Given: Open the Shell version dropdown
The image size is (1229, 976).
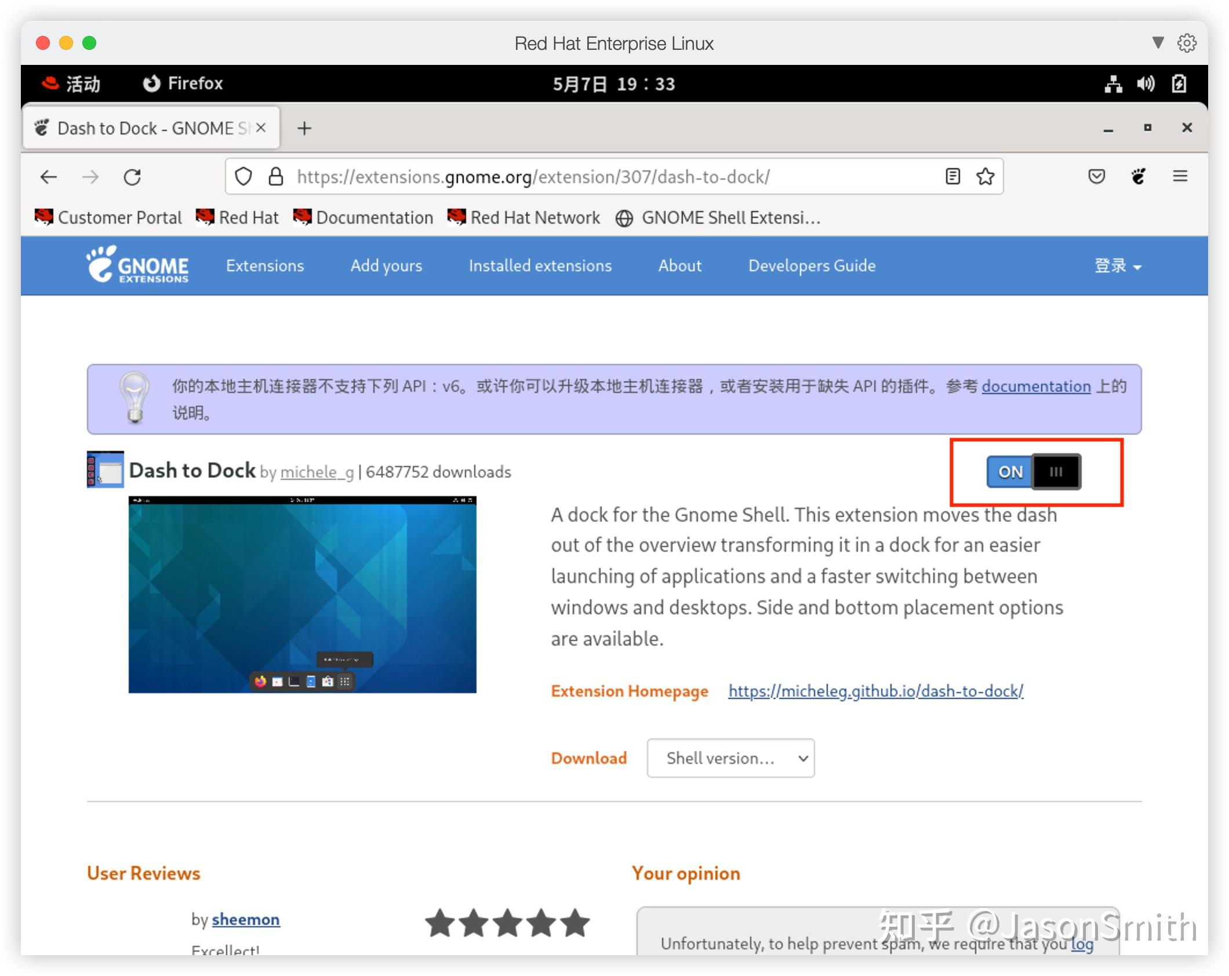Looking at the screenshot, I should tap(730, 758).
